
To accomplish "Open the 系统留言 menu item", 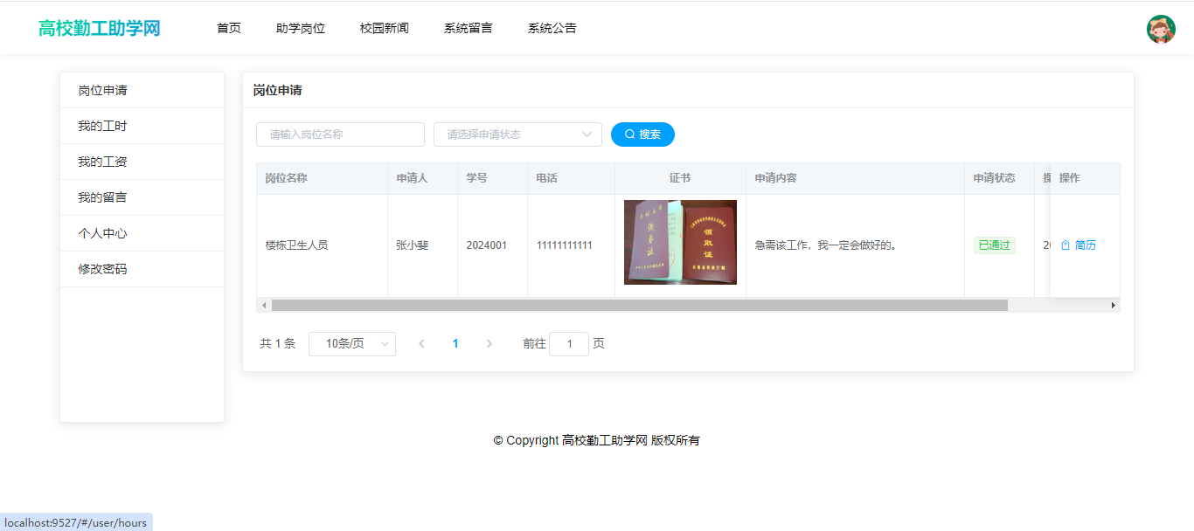I will coord(469,28).
